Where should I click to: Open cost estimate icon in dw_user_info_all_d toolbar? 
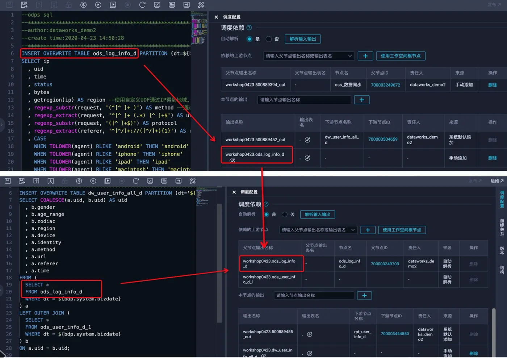point(79,181)
